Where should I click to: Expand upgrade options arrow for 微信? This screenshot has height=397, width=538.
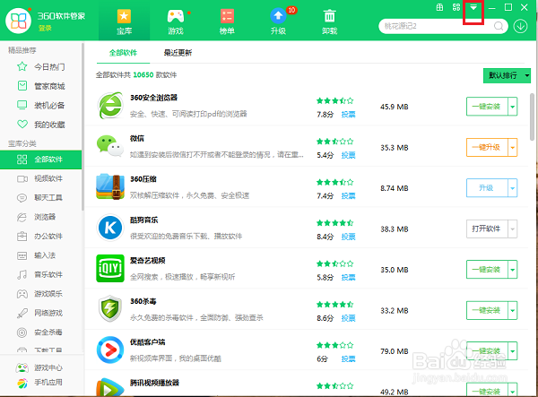(513, 147)
